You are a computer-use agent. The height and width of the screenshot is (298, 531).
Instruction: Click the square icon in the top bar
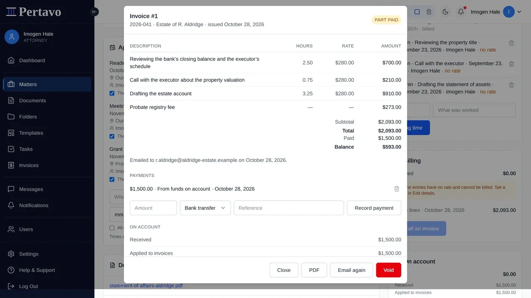(x=417, y=12)
